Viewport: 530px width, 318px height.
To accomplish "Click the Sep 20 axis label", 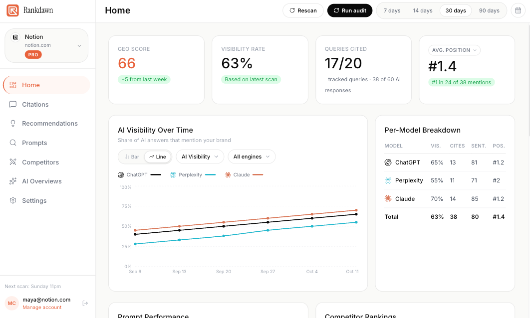I will click(224, 272).
